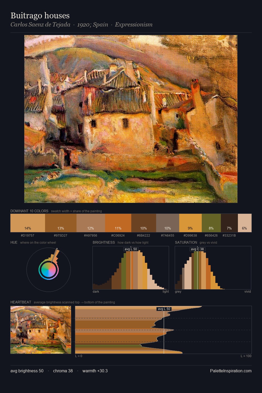The width and height of the screenshot is (262, 393).
Task: Click the Expressionism style label
Action: pyautogui.click(x=134, y=25)
